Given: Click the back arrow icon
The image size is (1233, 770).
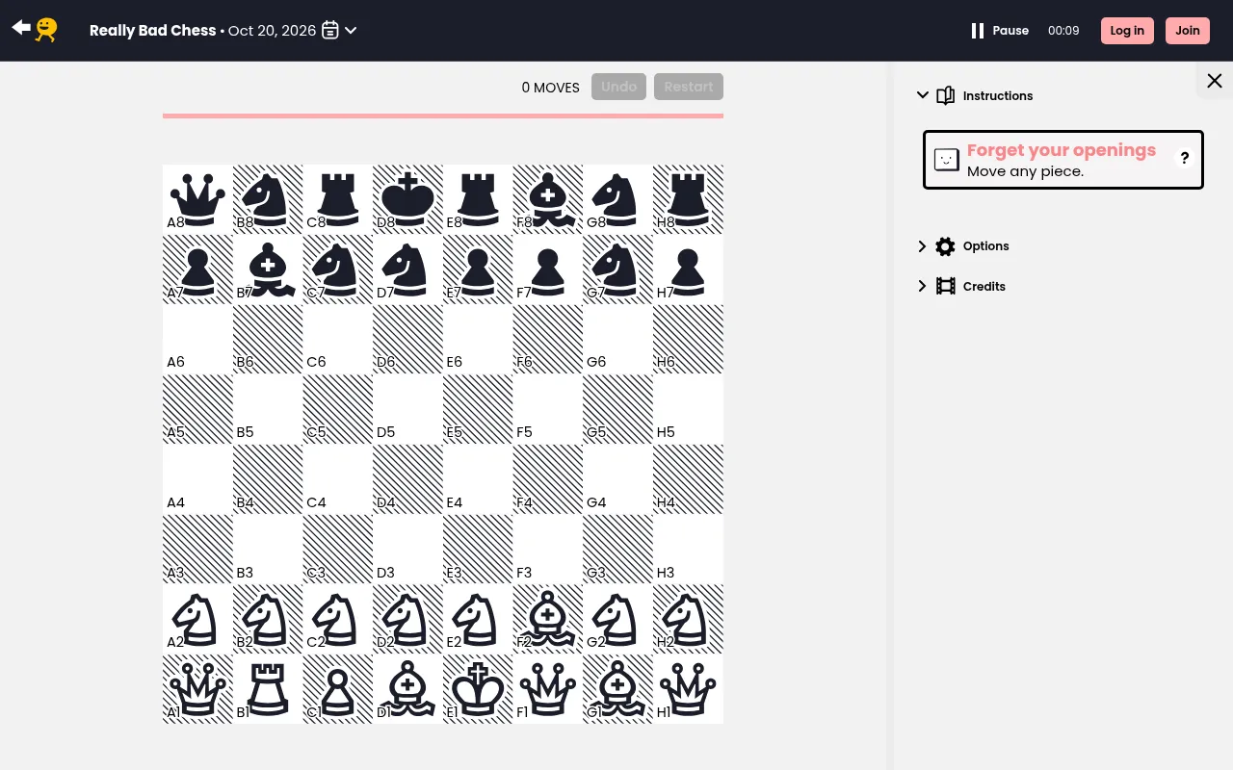Looking at the screenshot, I should click(21, 28).
